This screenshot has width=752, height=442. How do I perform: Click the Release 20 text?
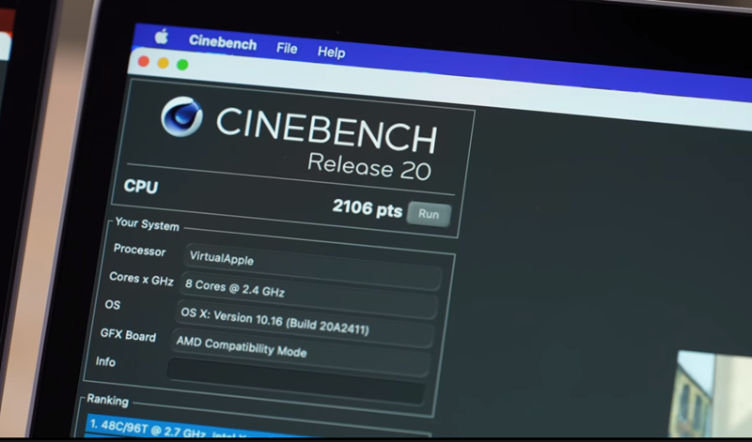tap(369, 167)
